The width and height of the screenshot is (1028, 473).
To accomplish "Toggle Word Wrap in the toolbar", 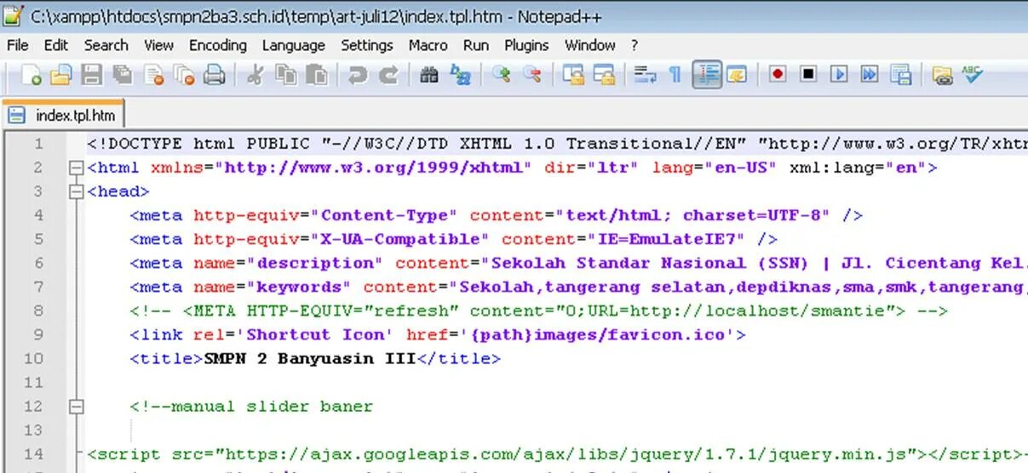I will pyautogui.click(x=645, y=75).
